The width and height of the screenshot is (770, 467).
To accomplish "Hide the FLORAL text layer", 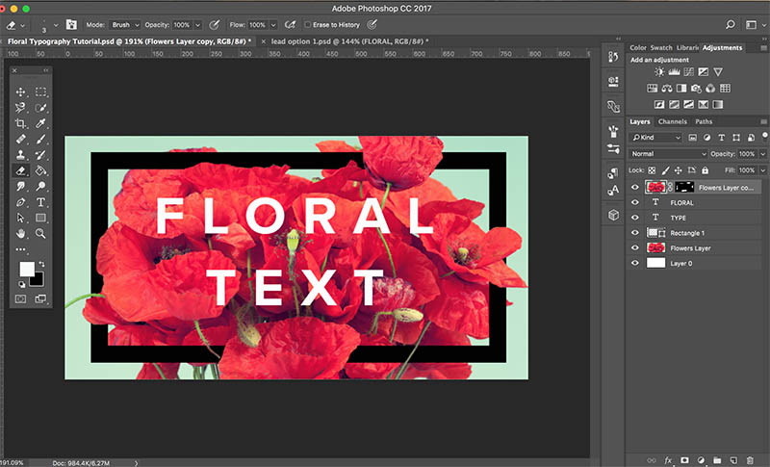I will tap(635, 202).
